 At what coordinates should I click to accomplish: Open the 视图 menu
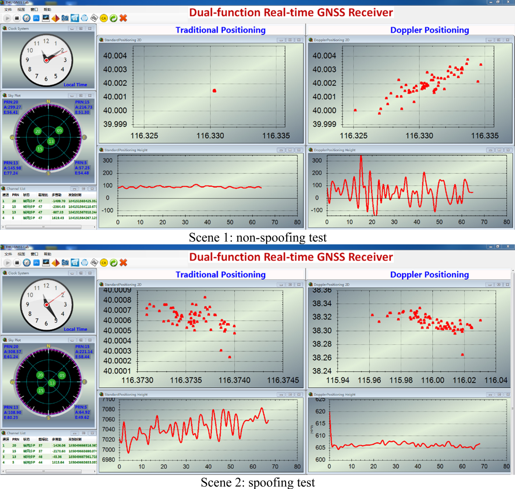(x=21, y=10)
